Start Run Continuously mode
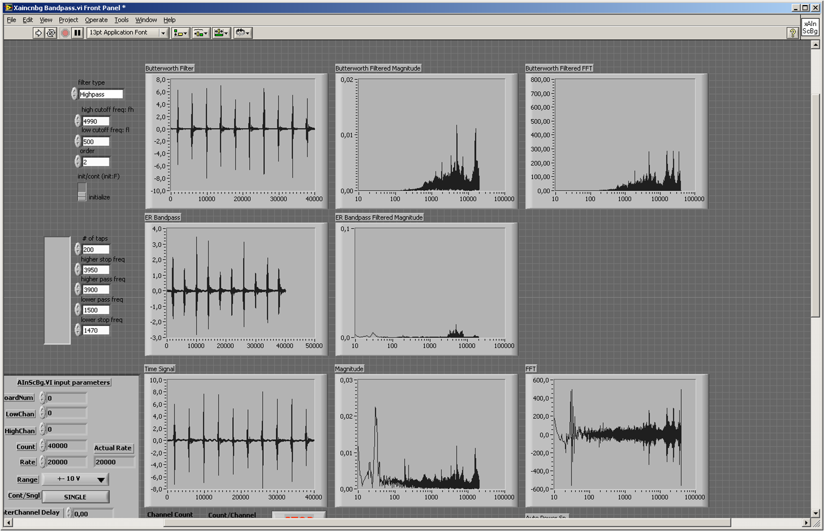 pos(51,33)
